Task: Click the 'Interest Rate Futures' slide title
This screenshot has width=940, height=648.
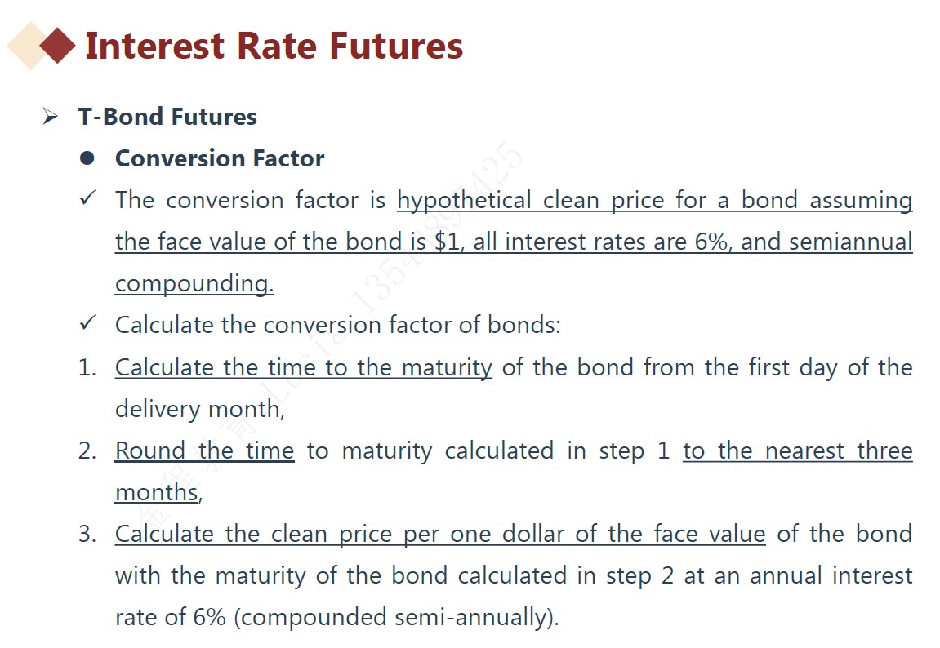Action: point(274,46)
